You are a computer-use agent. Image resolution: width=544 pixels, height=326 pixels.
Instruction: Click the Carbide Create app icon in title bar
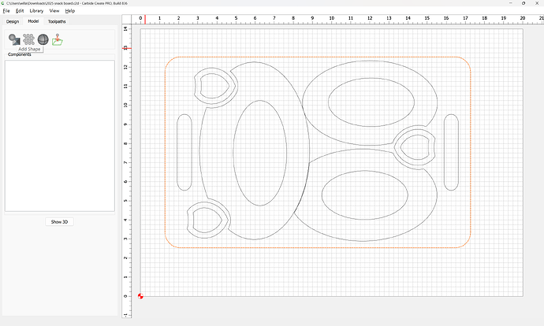[x=4, y=3]
